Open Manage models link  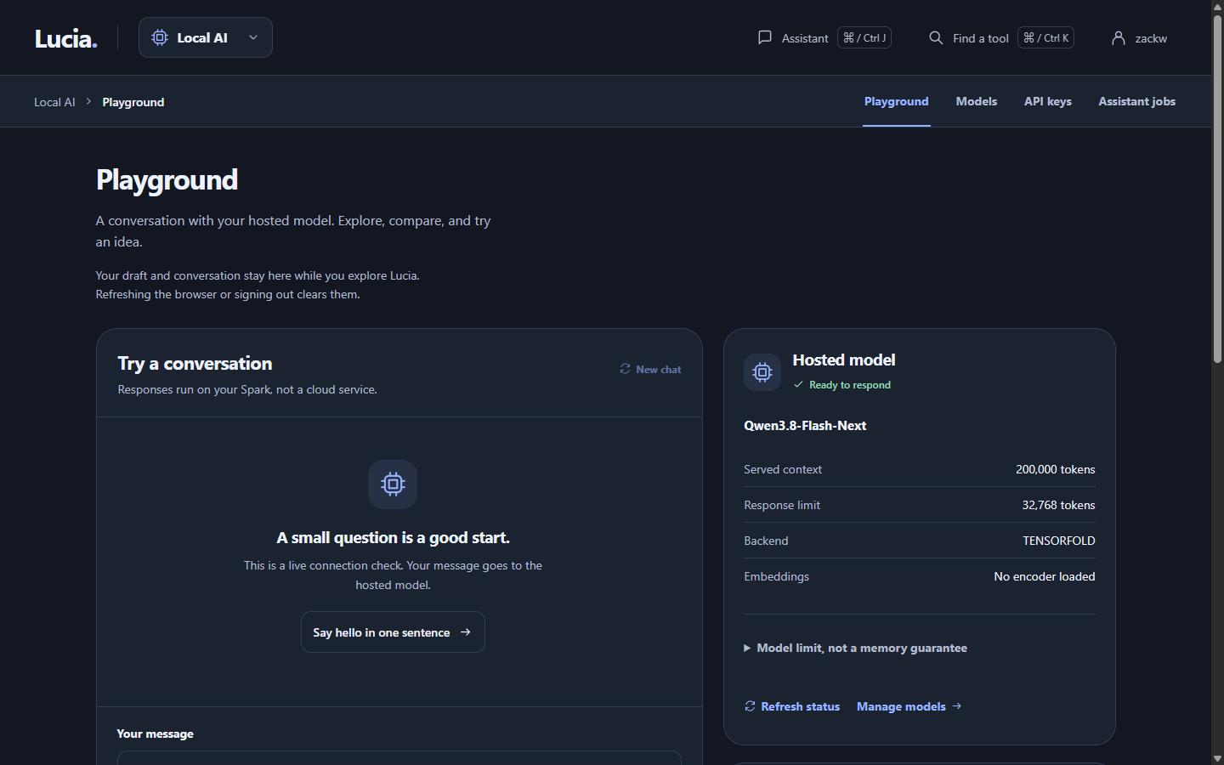pyautogui.click(x=909, y=706)
